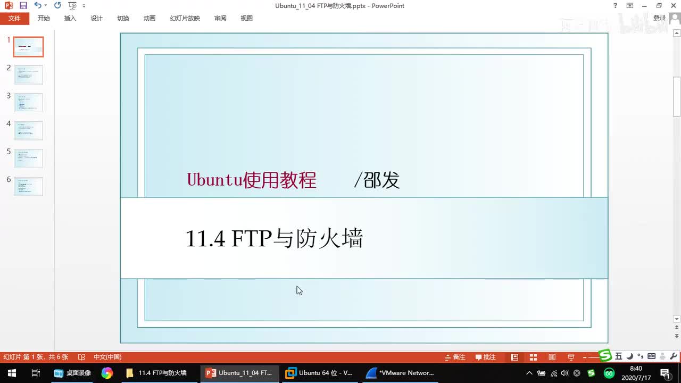
Task: Open Sogou soft keyboard icon
Action: [651, 356]
